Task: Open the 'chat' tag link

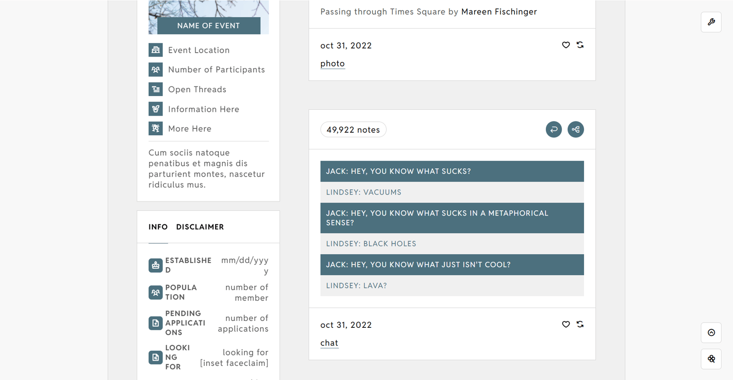Action: (329, 343)
